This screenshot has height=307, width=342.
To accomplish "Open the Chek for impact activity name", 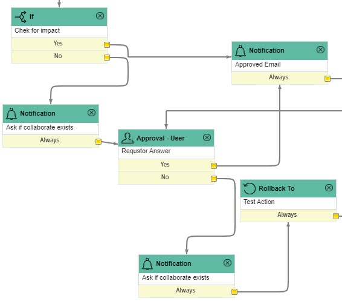I will [x=37, y=30].
